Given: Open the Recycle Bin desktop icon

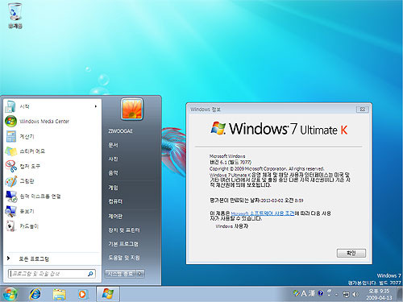Looking at the screenshot, I should [15, 15].
